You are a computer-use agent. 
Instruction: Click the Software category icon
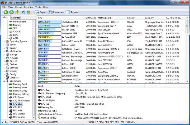(7, 68)
